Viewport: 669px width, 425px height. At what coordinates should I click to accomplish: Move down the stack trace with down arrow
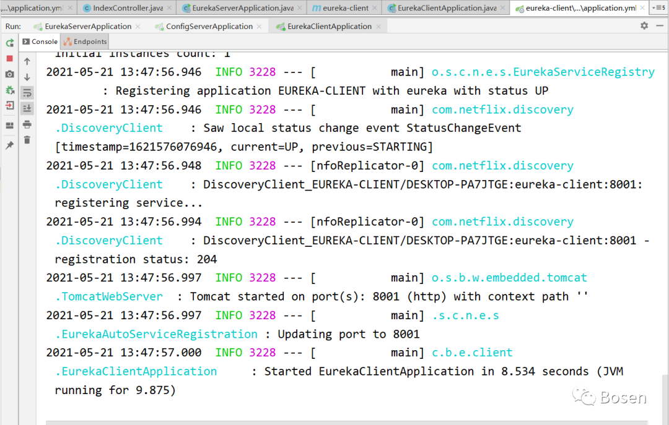27,77
